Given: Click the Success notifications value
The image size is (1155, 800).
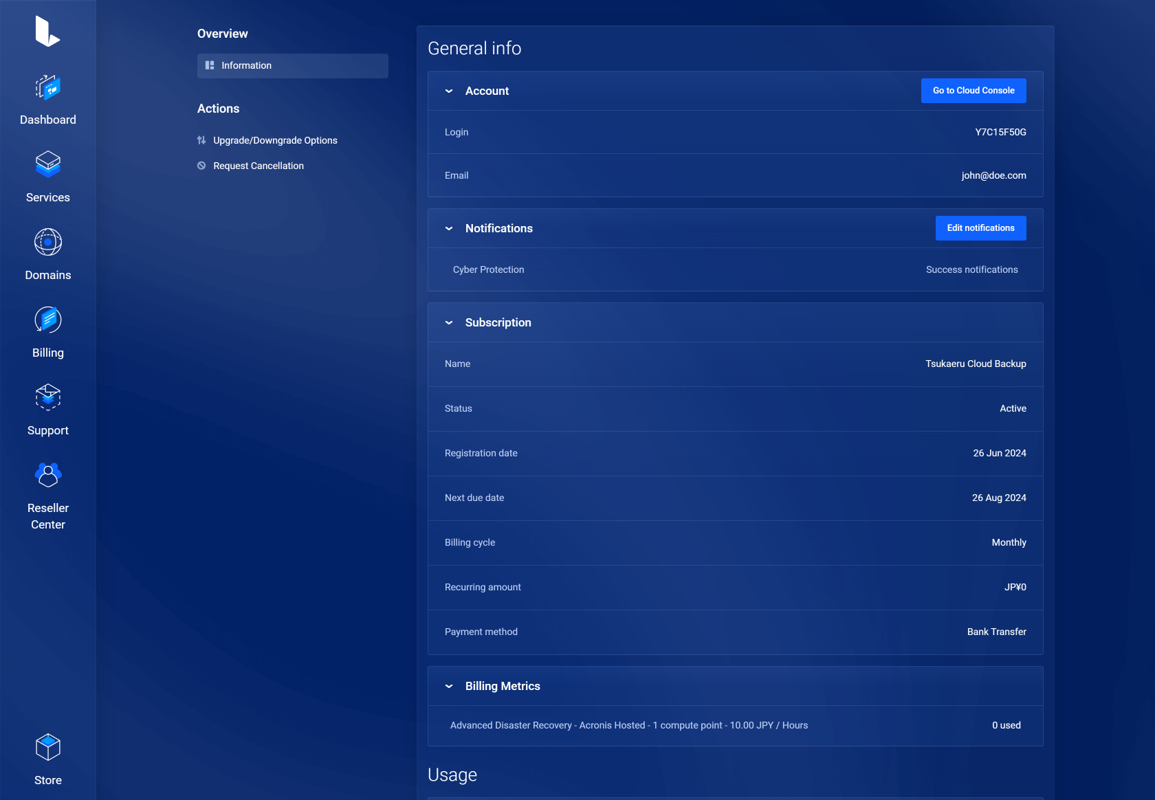Looking at the screenshot, I should click(971, 269).
